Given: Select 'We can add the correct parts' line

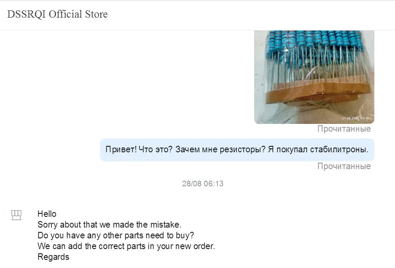Looking at the screenshot, I should pos(126,246).
